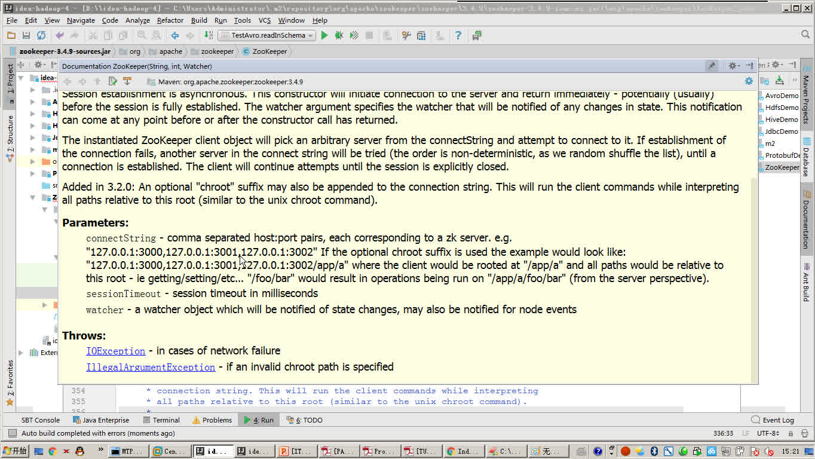Click the Save All toolbar icon
The width and height of the screenshot is (815, 459).
coord(26,36)
